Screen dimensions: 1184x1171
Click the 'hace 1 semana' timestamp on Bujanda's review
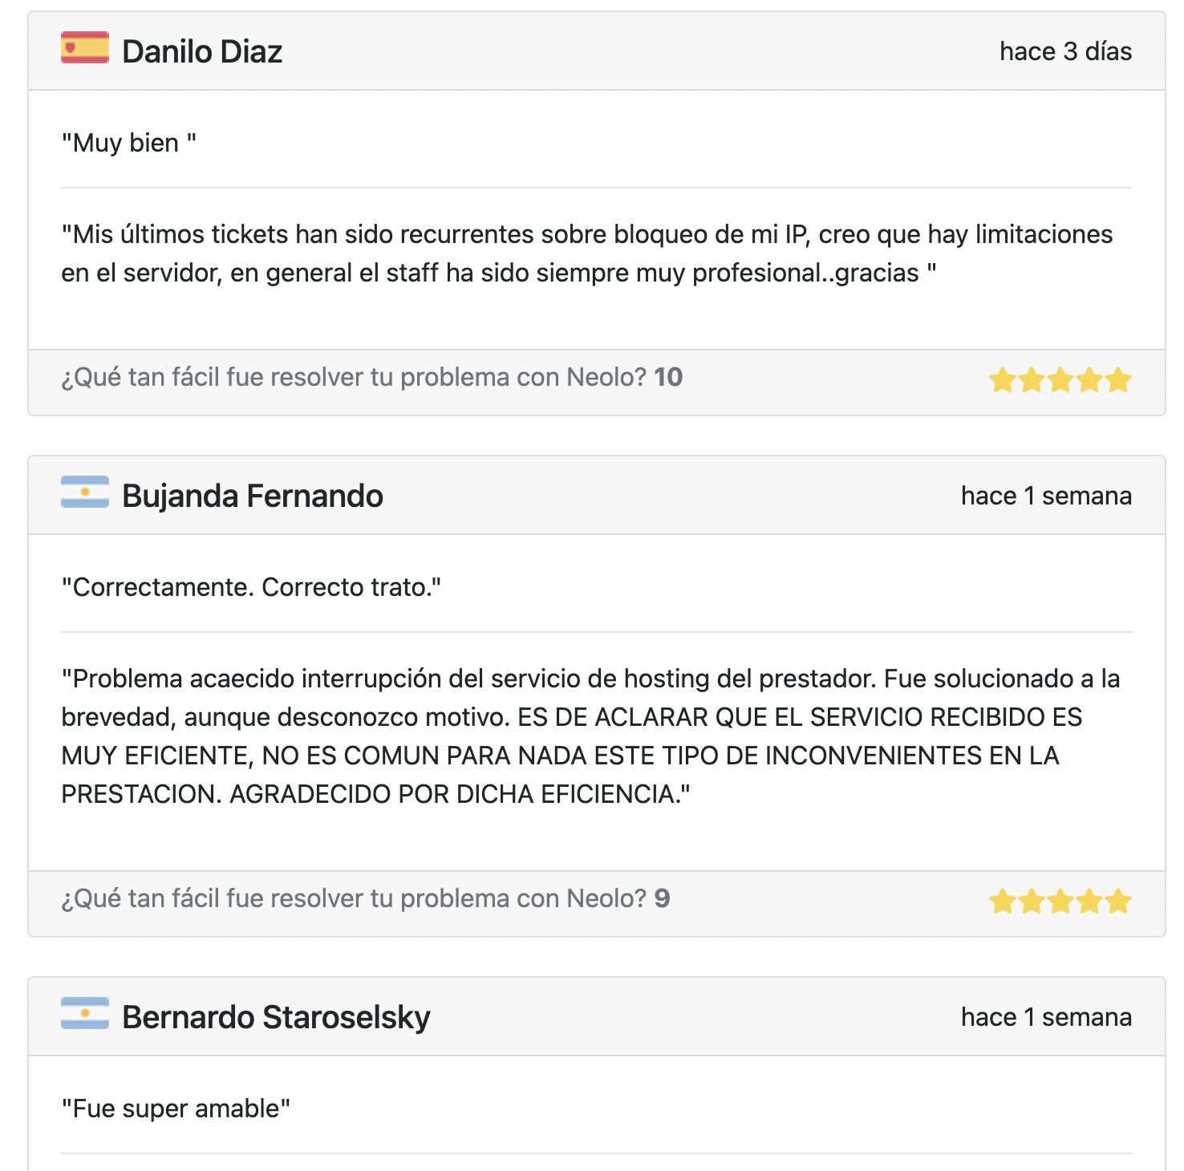[1047, 496]
